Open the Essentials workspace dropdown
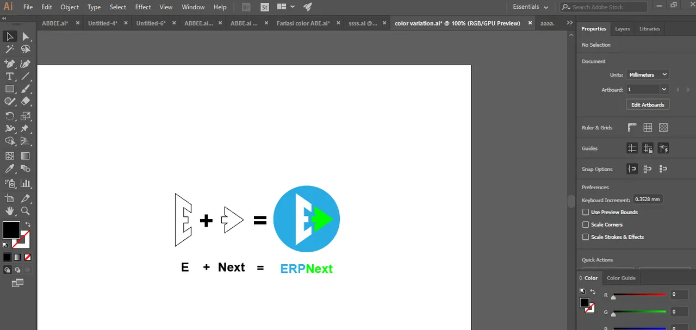Viewport: 696px width, 330px height. pos(530,7)
